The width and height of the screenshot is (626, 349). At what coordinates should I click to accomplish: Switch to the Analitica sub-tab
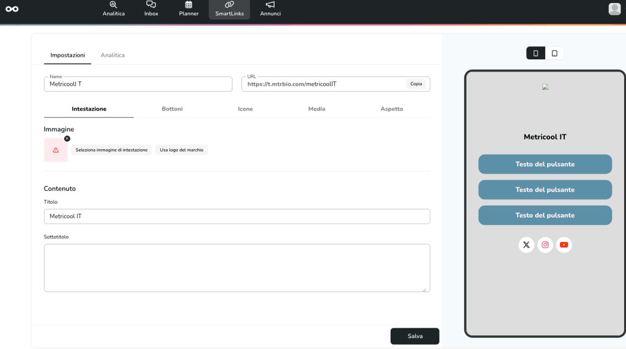pyautogui.click(x=112, y=55)
